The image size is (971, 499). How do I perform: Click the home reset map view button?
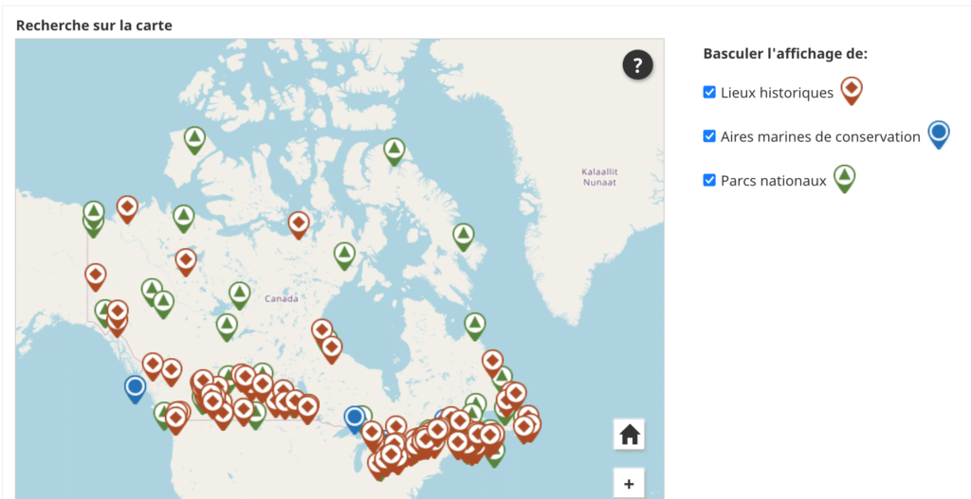(x=630, y=435)
